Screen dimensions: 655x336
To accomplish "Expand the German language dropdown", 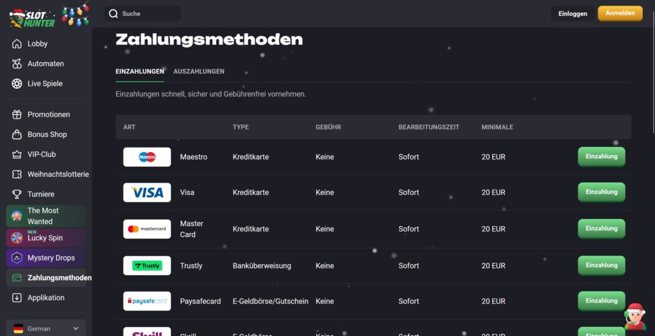I will (46, 328).
